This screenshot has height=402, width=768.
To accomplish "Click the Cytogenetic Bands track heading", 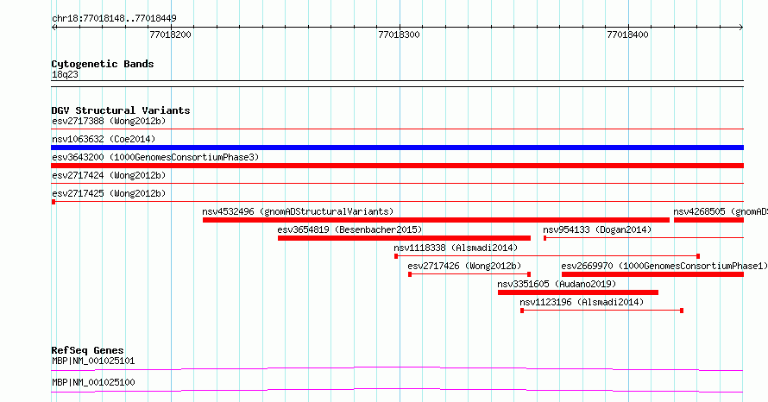I will [103, 64].
